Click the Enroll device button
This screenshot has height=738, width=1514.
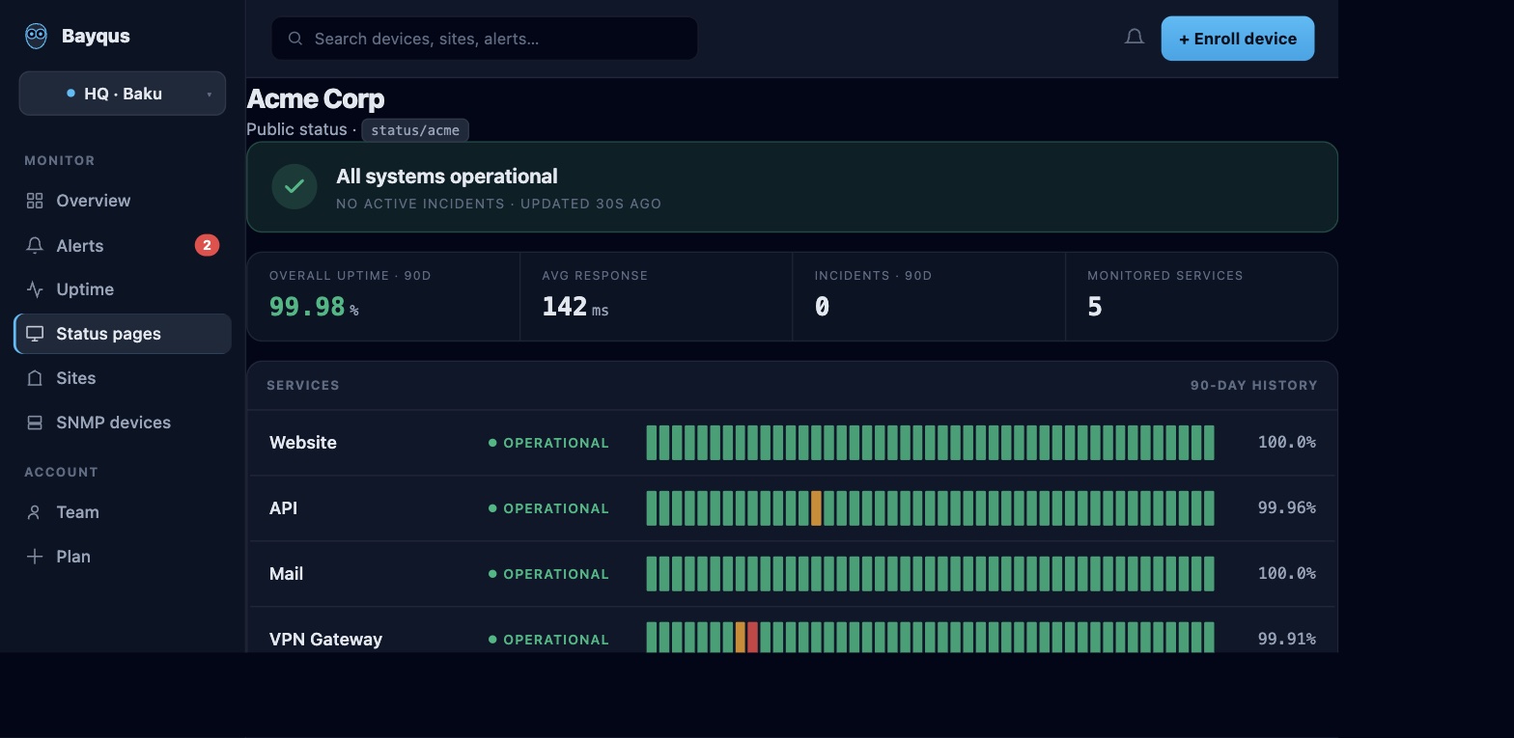pos(1237,39)
